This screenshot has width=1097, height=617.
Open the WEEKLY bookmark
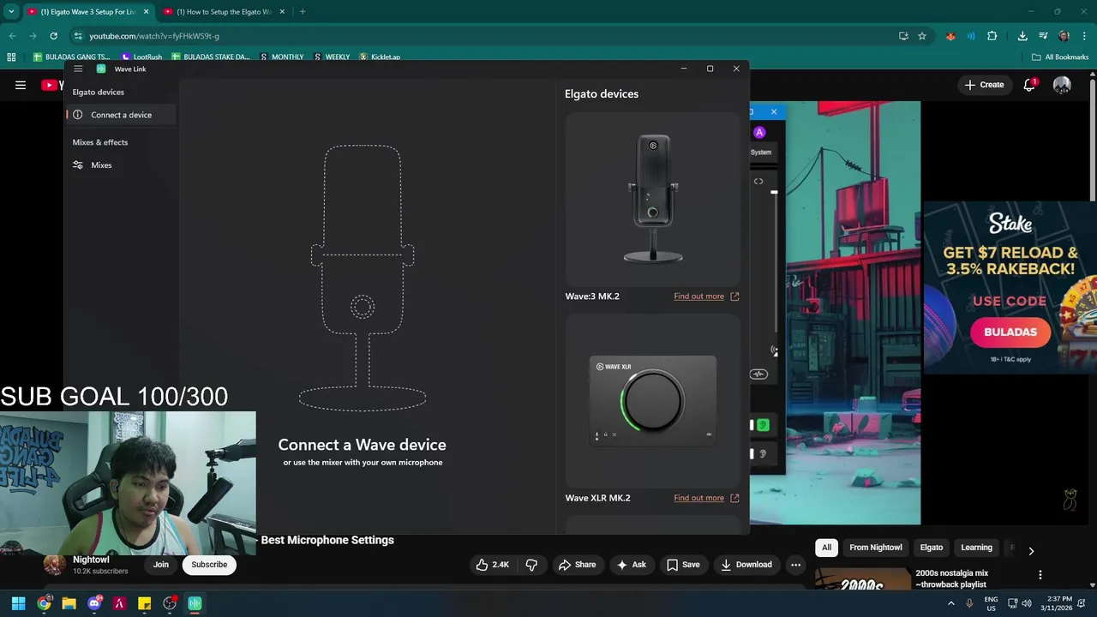pyautogui.click(x=332, y=57)
